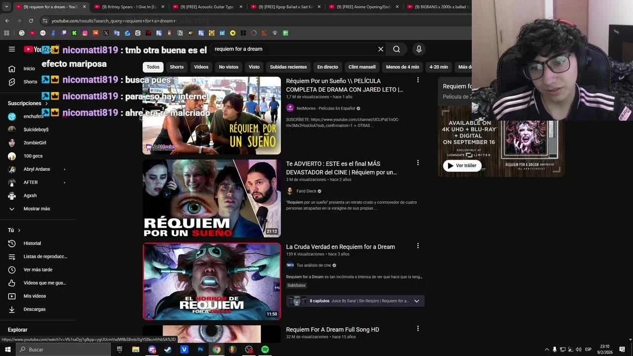Viewport: 633px width, 356px height.
Task: Open NetMovies - Películas En Español channel
Action: (x=325, y=108)
